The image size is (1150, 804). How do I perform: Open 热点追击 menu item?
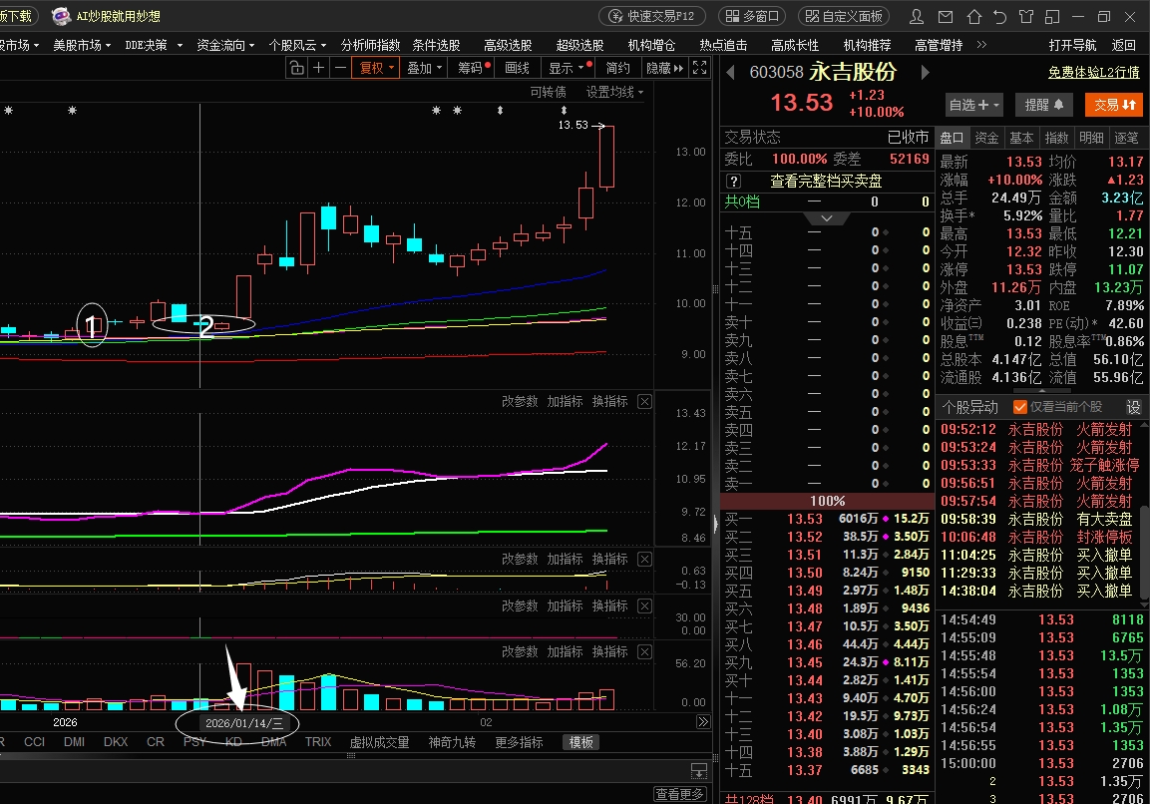tap(723, 45)
